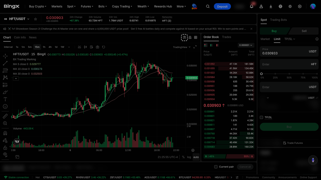This screenshot has width=321, height=180.
Task: Expand the Bots menu
Action: pos(103,6)
